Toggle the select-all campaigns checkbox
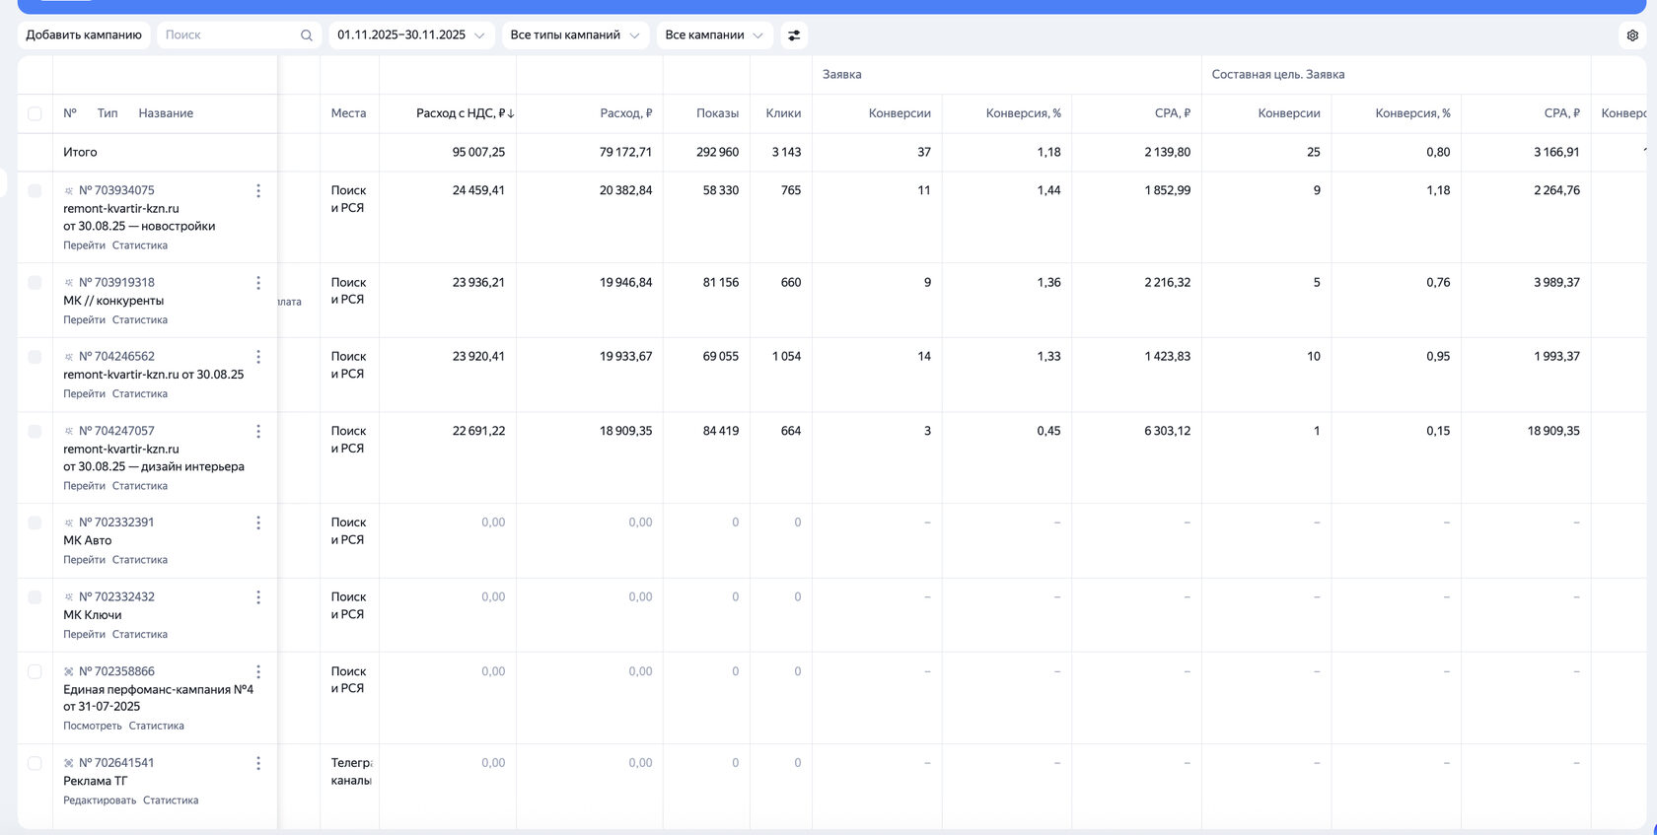This screenshot has height=835, width=1657. (x=35, y=113)
